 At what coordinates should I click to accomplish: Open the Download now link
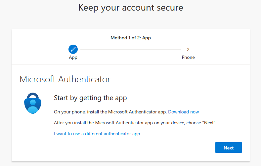pyautogui.click(x=184, y=112)
